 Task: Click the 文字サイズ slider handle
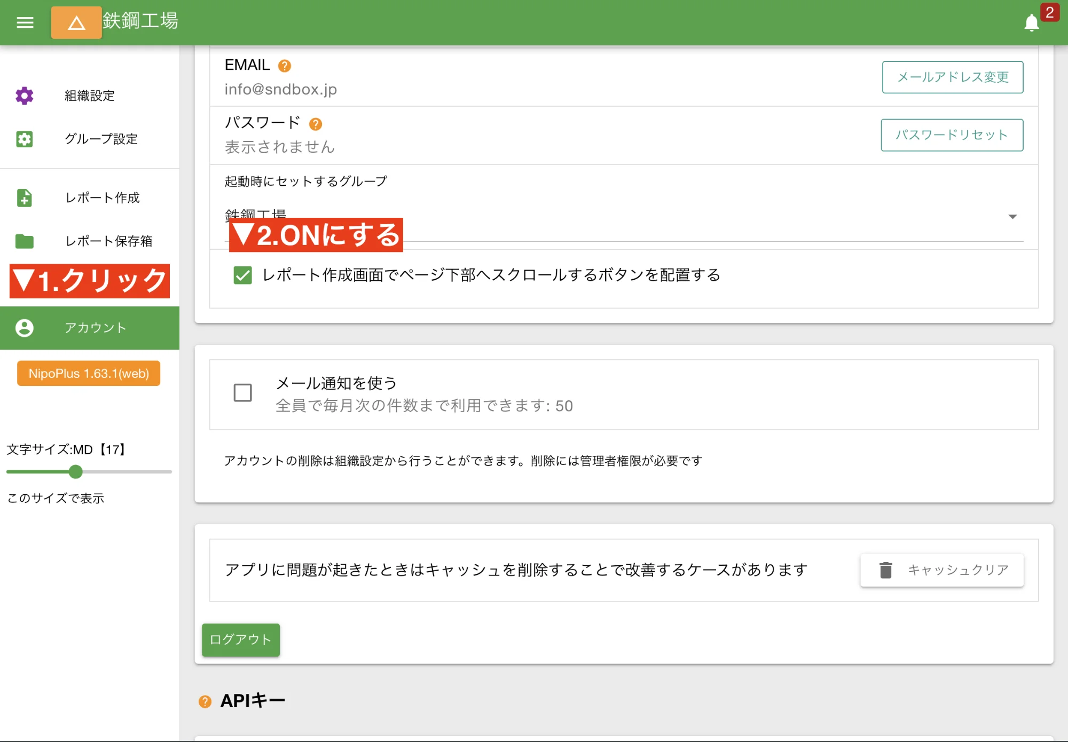pos(76,472)
